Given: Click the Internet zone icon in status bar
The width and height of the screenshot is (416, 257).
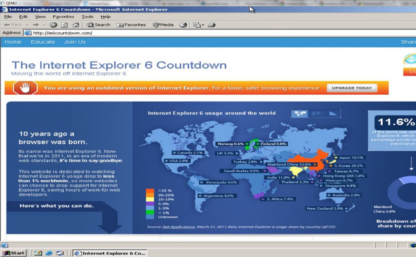Looking at the screenshot, I should point(413,245).
